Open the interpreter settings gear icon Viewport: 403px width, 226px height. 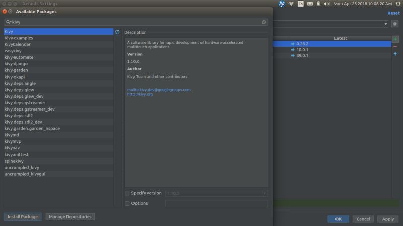[x=395, y=24]
